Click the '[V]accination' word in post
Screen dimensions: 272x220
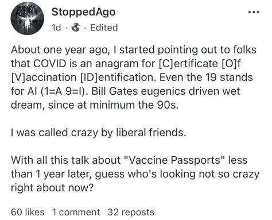click(44, 78)
